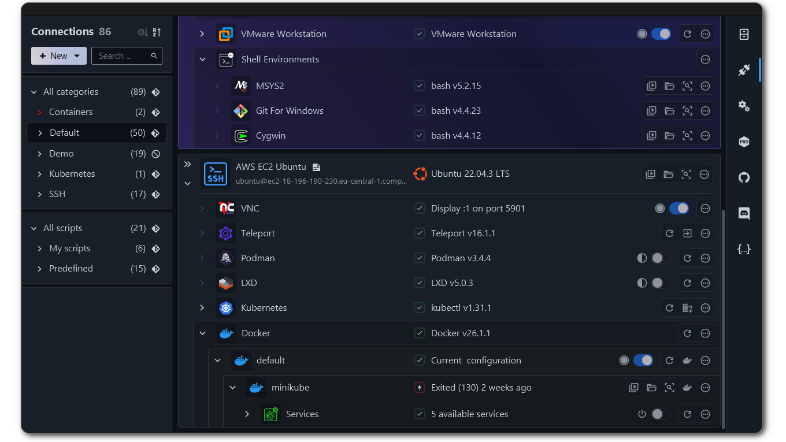Open the file browser sidebar icon
Viewport: 786px width, 442px height.
click(x=744, y=34)
